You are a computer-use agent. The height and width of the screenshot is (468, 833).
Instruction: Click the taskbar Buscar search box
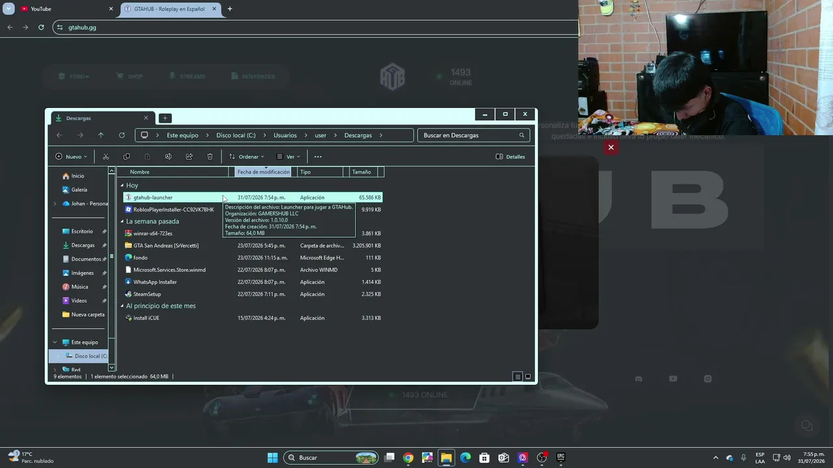(331, 458)
